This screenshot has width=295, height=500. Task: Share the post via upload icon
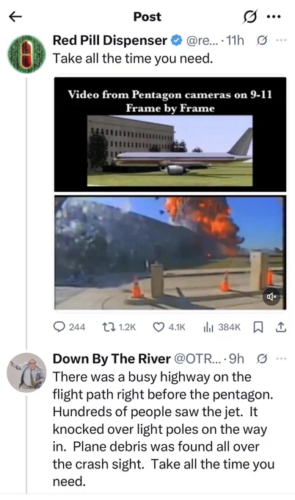[x=280, y=327]
